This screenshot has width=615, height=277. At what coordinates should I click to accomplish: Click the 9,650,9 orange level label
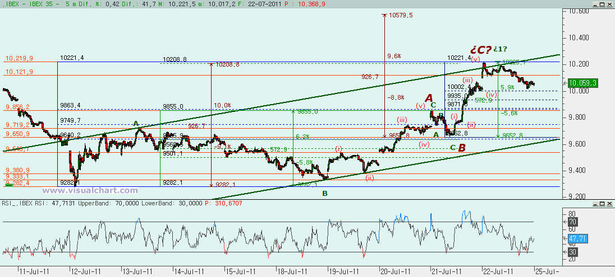point(17,134)
